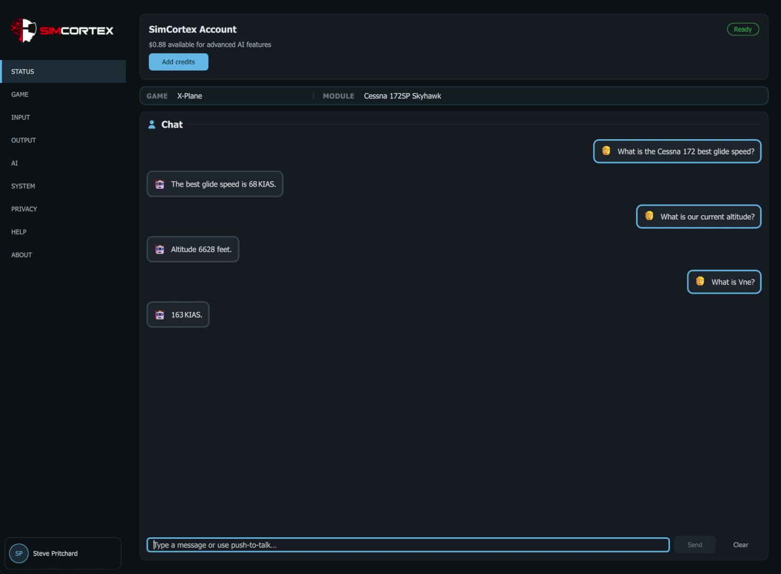Open the Help section
Image resolution: width=781 pixels, height=574 pixels.
click(x=63, y=231)
